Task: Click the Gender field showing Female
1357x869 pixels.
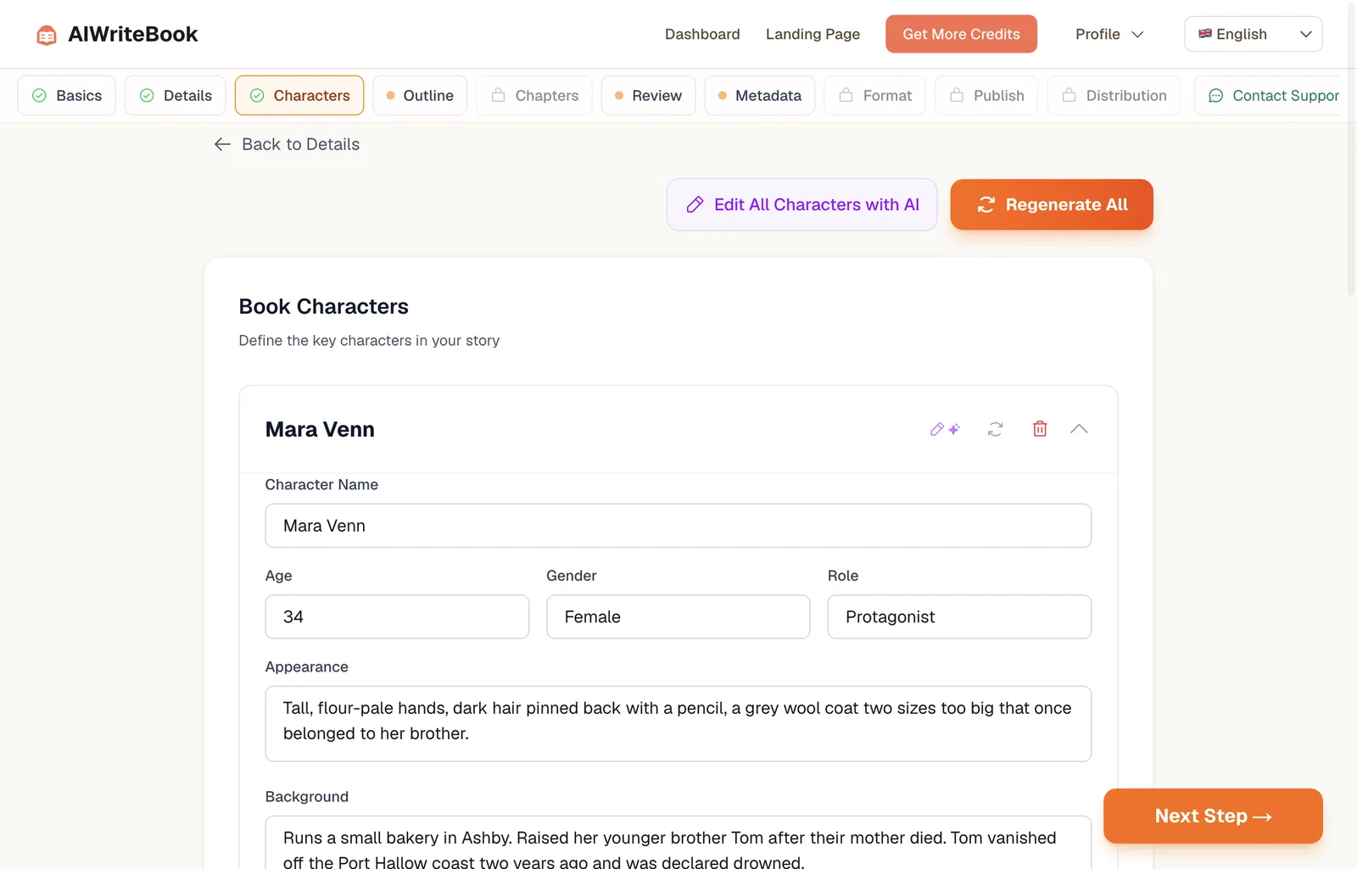Action: click(x=678, y=616)
